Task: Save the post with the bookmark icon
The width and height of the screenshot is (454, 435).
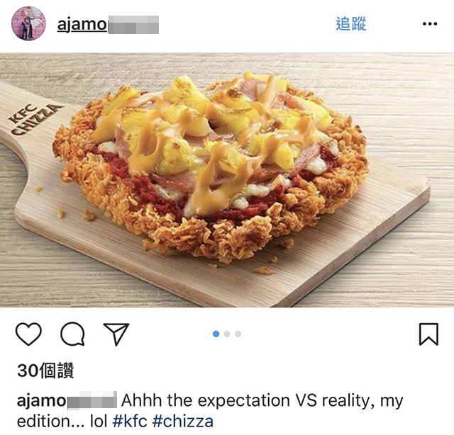Action: pyautogui.click(x=428, y=334)
